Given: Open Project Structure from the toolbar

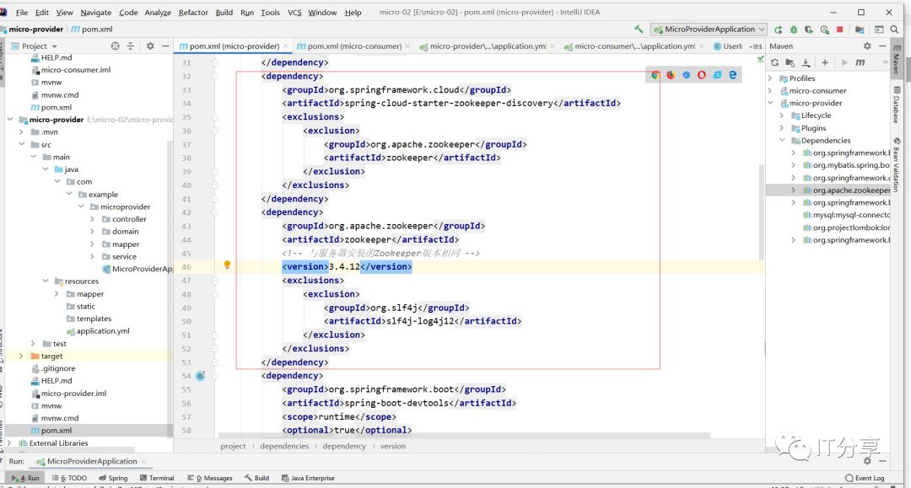Looking at the screenshot, I should pyautogui.click(x=860, y=29).
